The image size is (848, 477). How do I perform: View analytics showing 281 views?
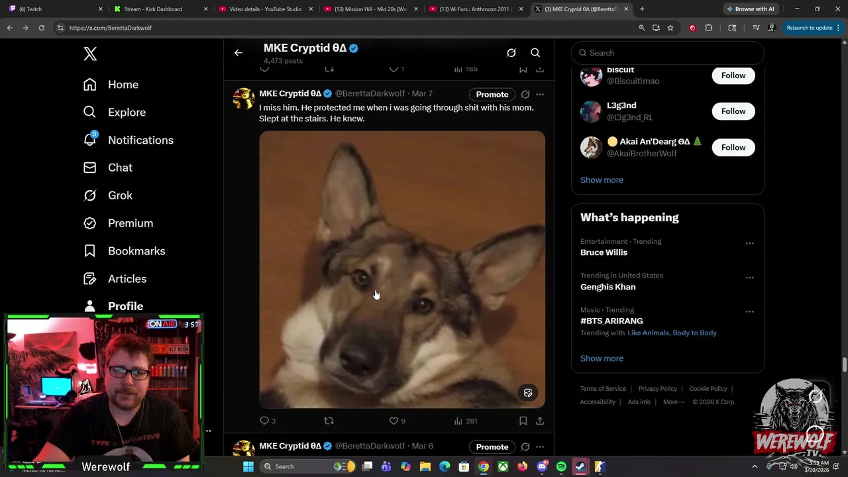point(465,421)
